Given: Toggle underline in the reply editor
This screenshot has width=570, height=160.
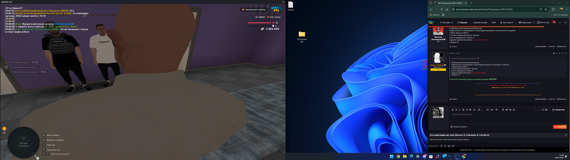Looking at the screenshot, I should pos(463,110).
